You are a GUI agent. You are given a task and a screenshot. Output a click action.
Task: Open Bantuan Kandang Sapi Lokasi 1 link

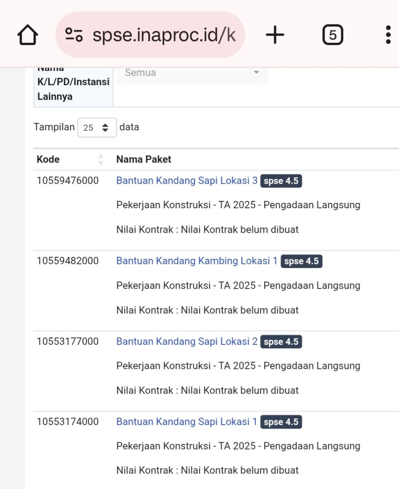tap(187, 421)
